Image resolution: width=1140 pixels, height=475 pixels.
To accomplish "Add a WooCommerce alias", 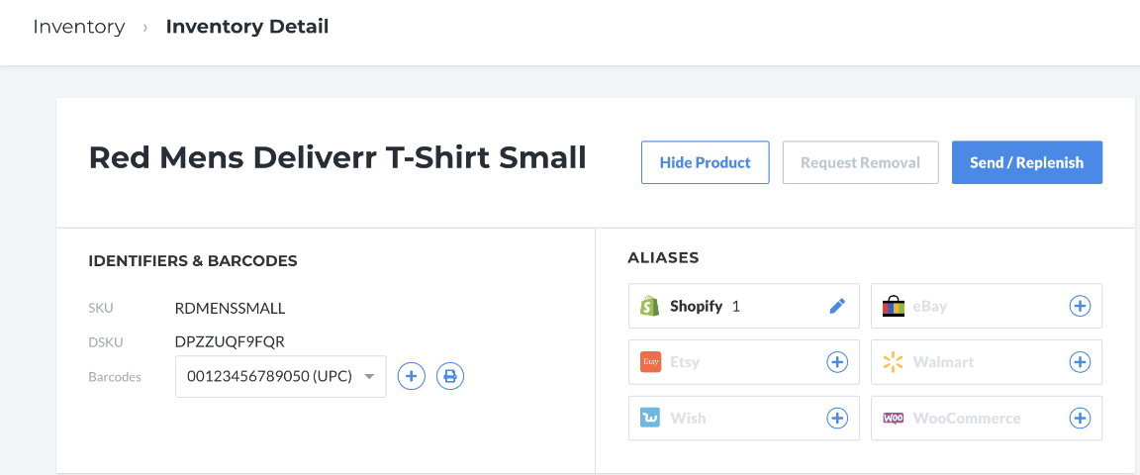I will tap(1080, 419).
